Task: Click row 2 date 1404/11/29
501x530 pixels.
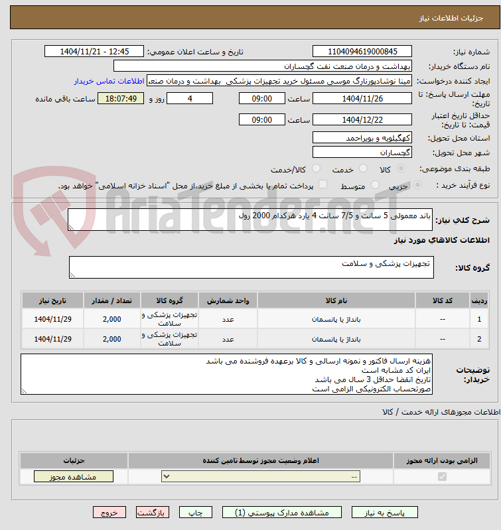Action: pyautogui.click(x=52, y=339)
